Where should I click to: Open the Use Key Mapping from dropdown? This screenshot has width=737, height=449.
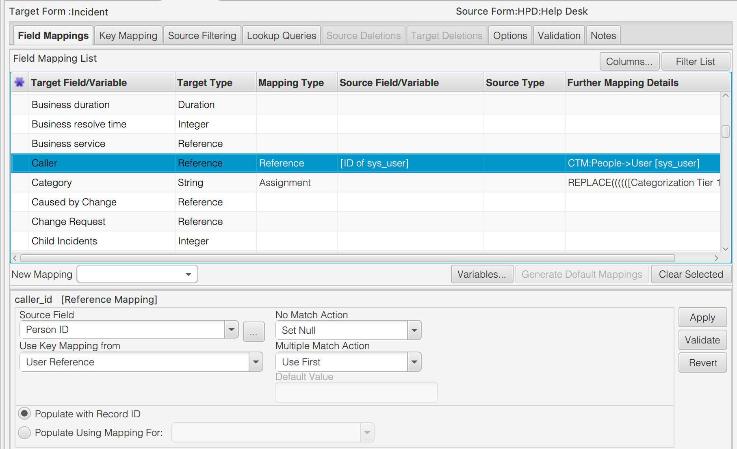point(256,362)
